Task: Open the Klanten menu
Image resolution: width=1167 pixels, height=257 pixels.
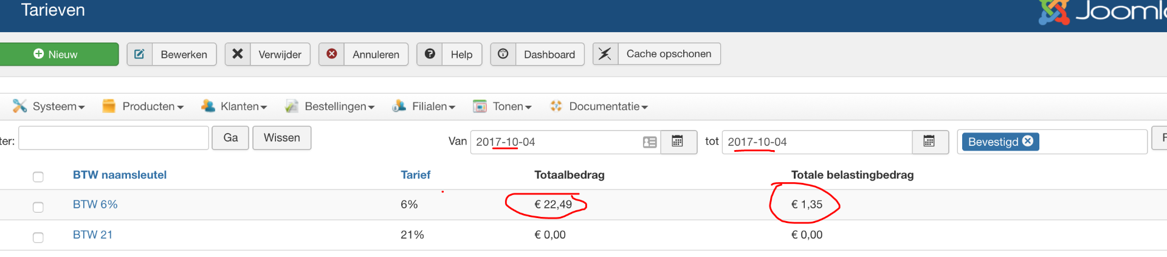Action: point(235,106)
